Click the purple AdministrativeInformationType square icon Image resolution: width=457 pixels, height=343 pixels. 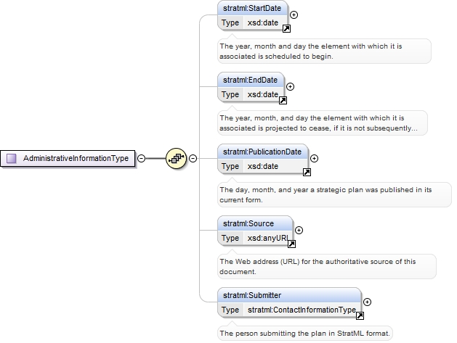[12, 158]
